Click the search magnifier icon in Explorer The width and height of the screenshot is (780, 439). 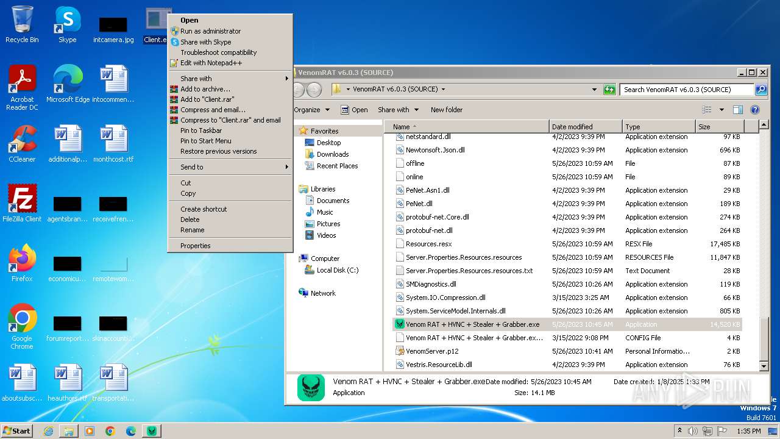[x=760, y=90]
